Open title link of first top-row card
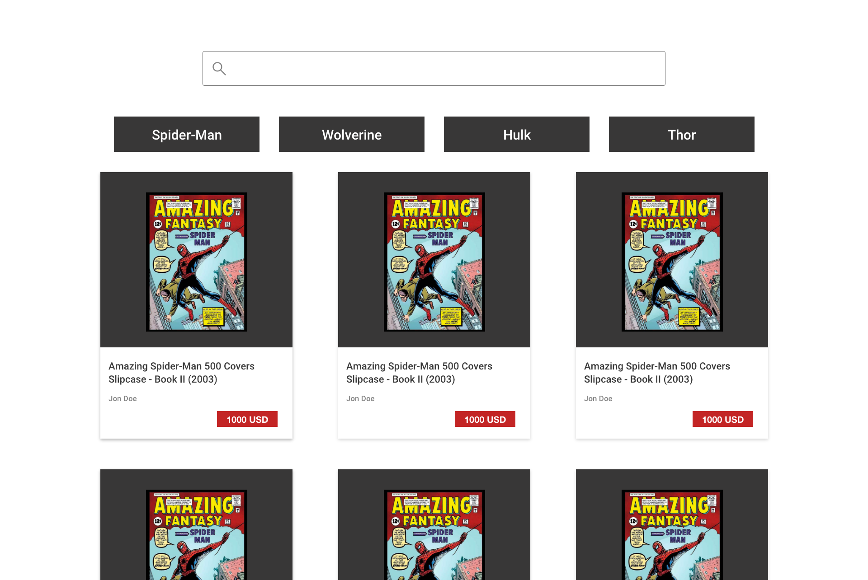This screenshot has width=868, height=580. click(181, 373)
